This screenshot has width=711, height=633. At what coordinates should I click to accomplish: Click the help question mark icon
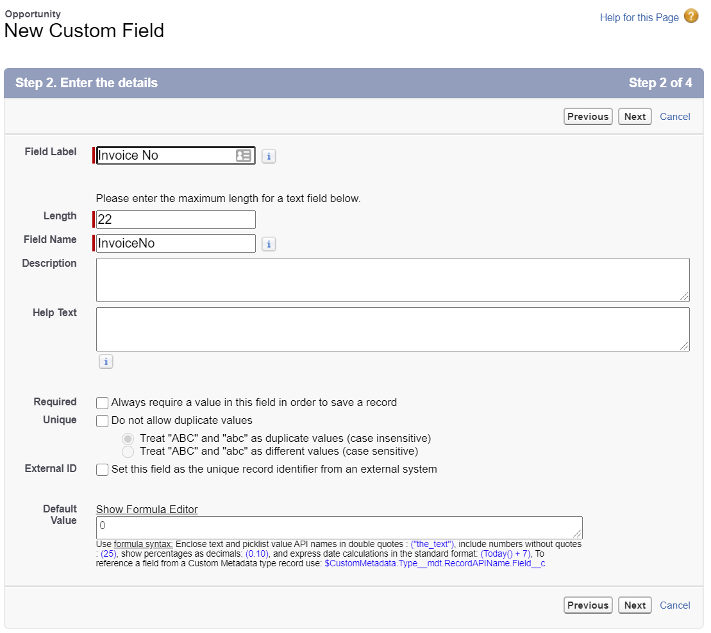(691, 17)
